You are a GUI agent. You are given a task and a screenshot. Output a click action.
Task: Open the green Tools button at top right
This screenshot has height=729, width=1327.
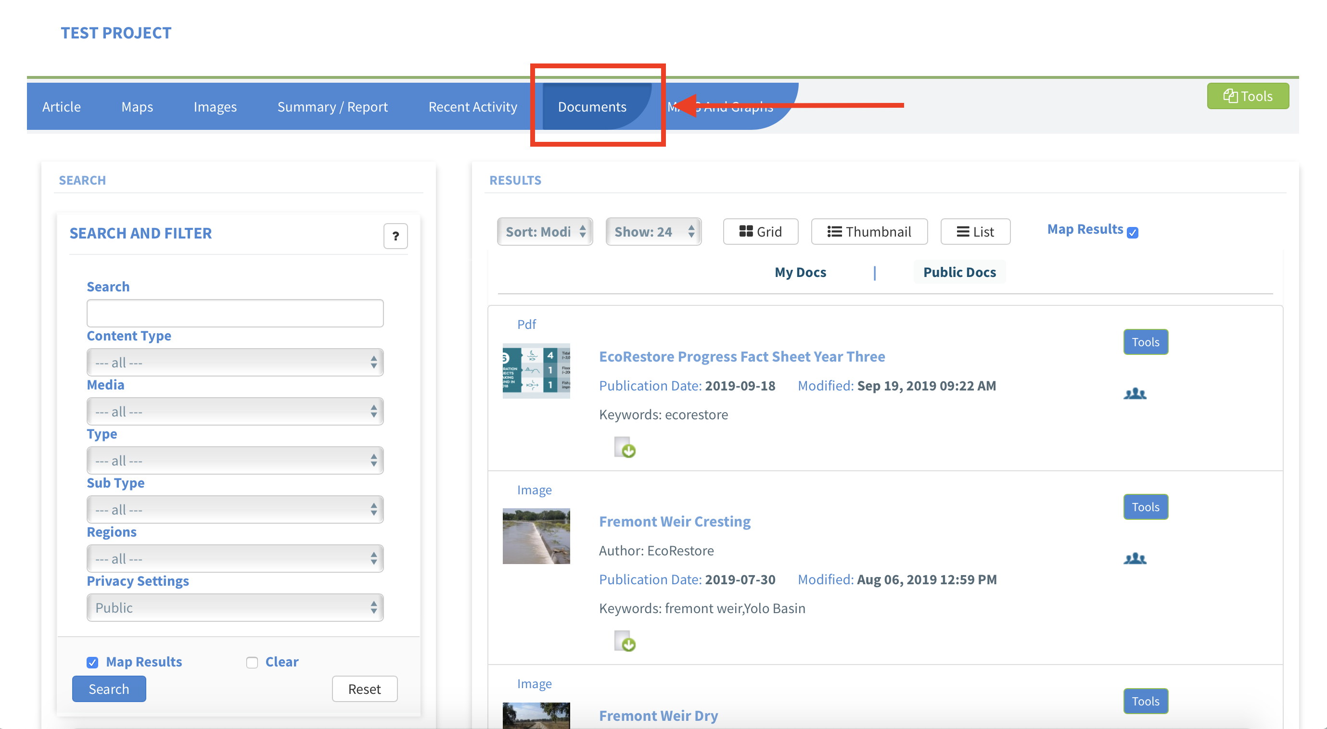(1248, 96)
